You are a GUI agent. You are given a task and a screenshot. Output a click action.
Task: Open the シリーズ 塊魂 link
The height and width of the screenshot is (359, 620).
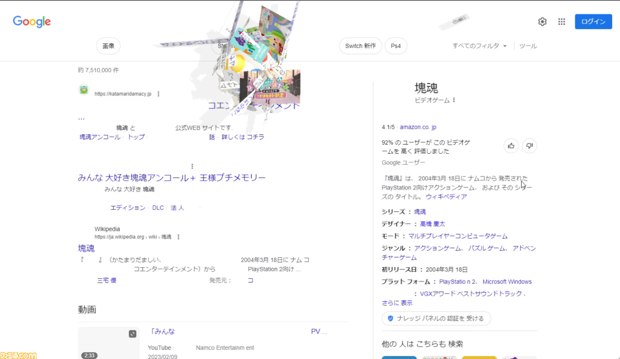(420, 212)
